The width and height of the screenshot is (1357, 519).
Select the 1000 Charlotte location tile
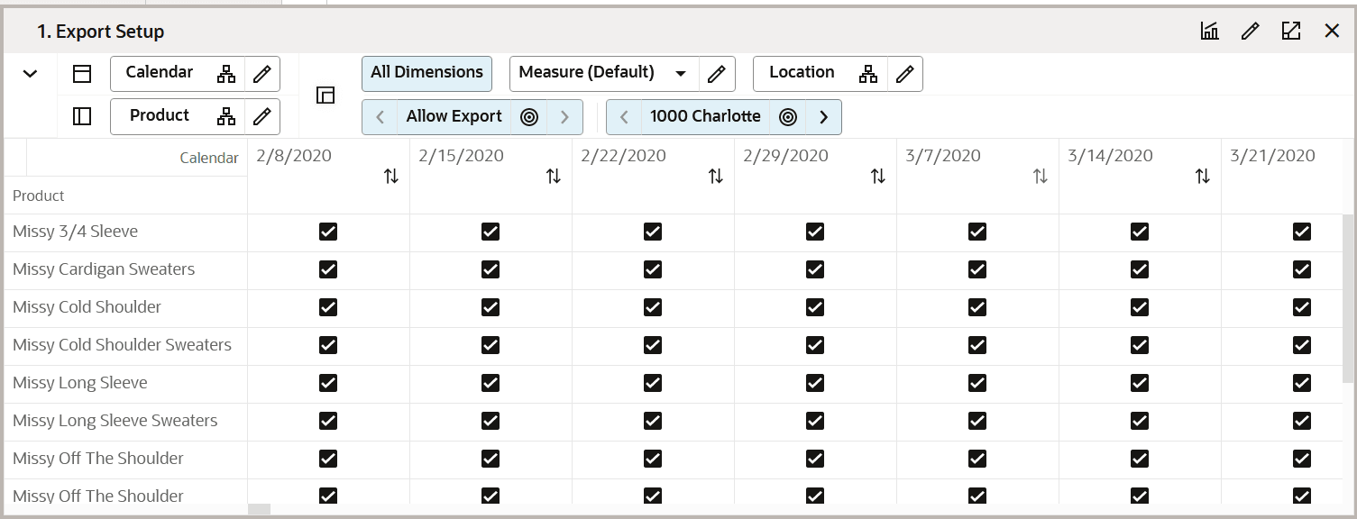click(x=704, y=116)
